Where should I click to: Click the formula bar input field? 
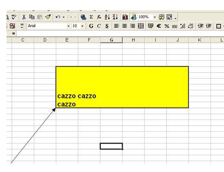click(x=120, y=34)
